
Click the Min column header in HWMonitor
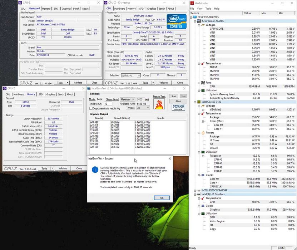pyautogui.click(x=268, y=13)
